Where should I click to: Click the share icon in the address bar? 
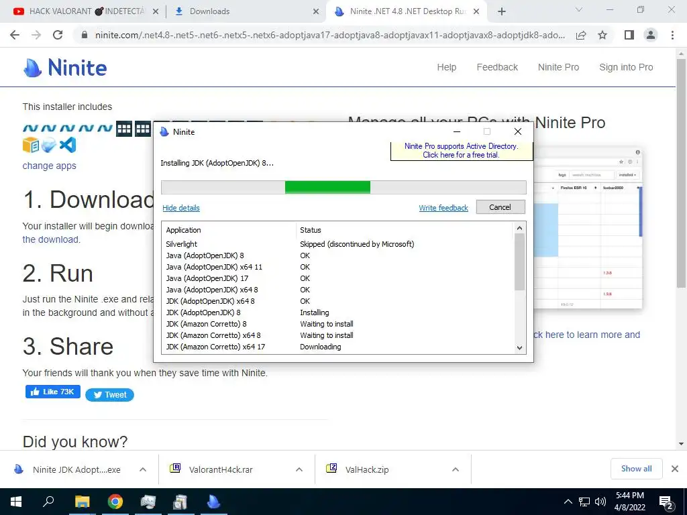point(581,35)
